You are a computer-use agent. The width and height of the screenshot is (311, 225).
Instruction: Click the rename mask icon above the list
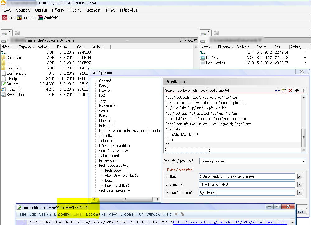click(277, 91)
